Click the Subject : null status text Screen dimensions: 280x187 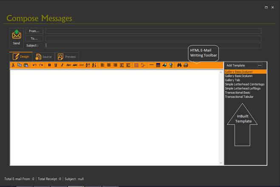74,179
